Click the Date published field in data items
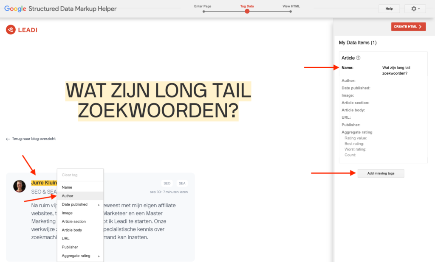This screenshot has width=435, height=262. 356,88
